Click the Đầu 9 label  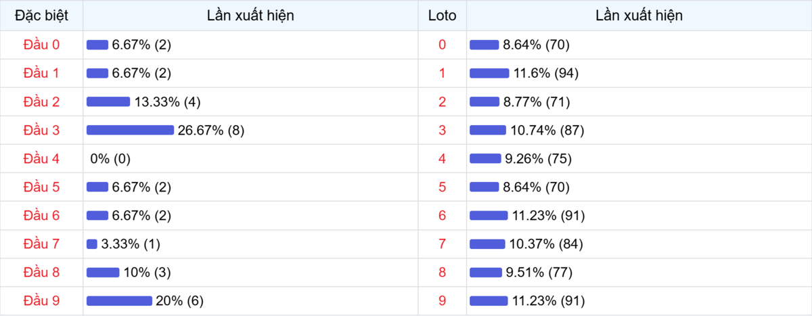41,300
